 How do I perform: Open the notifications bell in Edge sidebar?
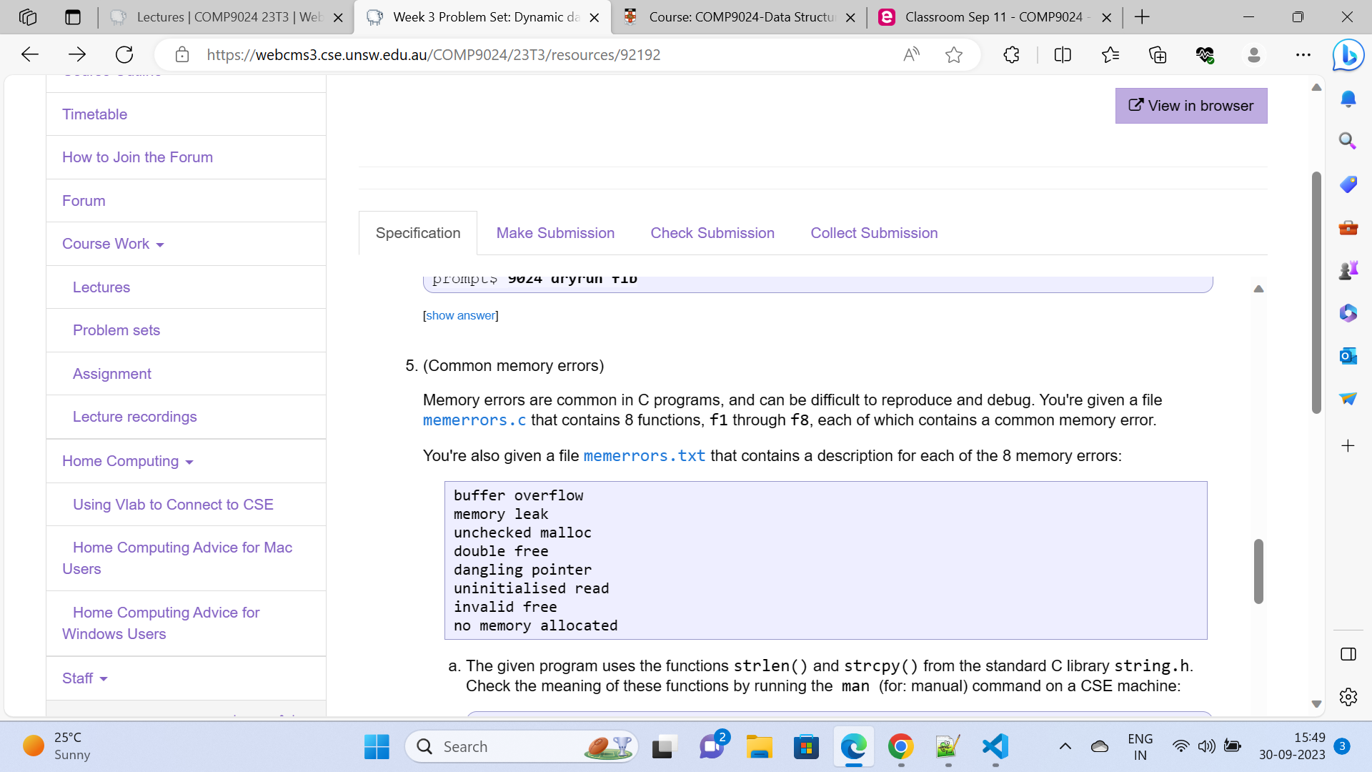tap(1348, 99)
